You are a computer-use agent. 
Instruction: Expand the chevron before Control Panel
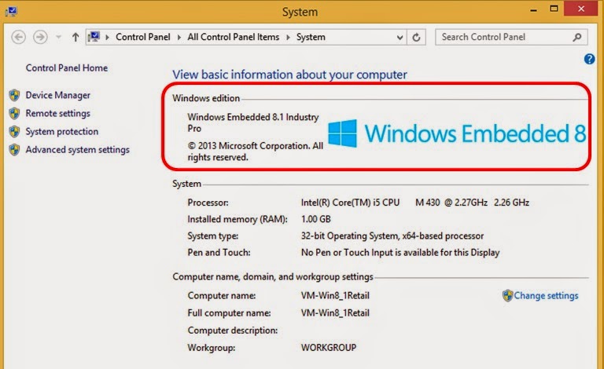(x=108, y=37)
